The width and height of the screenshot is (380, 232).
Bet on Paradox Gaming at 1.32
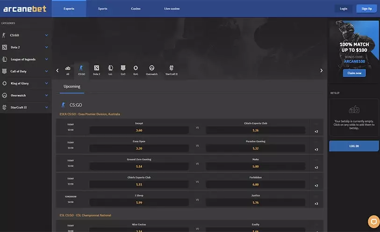click(x=255, y=148)
